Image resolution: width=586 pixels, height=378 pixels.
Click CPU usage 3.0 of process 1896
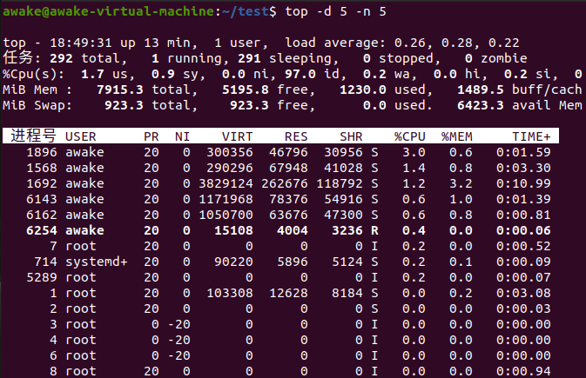pos(414,152)
